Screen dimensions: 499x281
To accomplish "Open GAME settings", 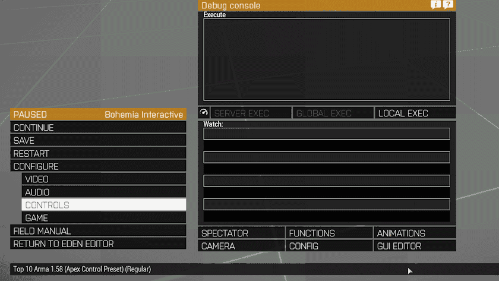I will [x=104, y=217].
